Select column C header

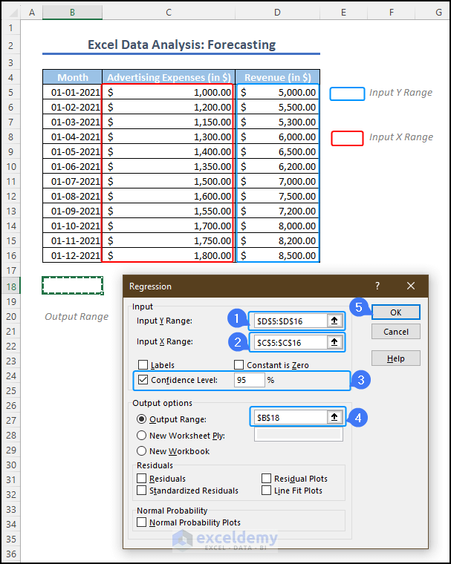coord(169,13)
